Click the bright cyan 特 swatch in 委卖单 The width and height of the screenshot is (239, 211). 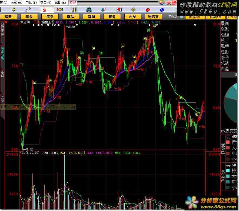click(x=228, y=170)
